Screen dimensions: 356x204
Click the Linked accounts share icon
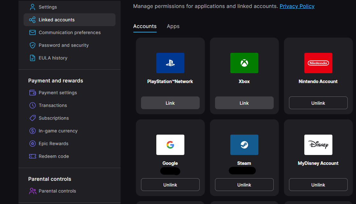click(x=33, y=20)
